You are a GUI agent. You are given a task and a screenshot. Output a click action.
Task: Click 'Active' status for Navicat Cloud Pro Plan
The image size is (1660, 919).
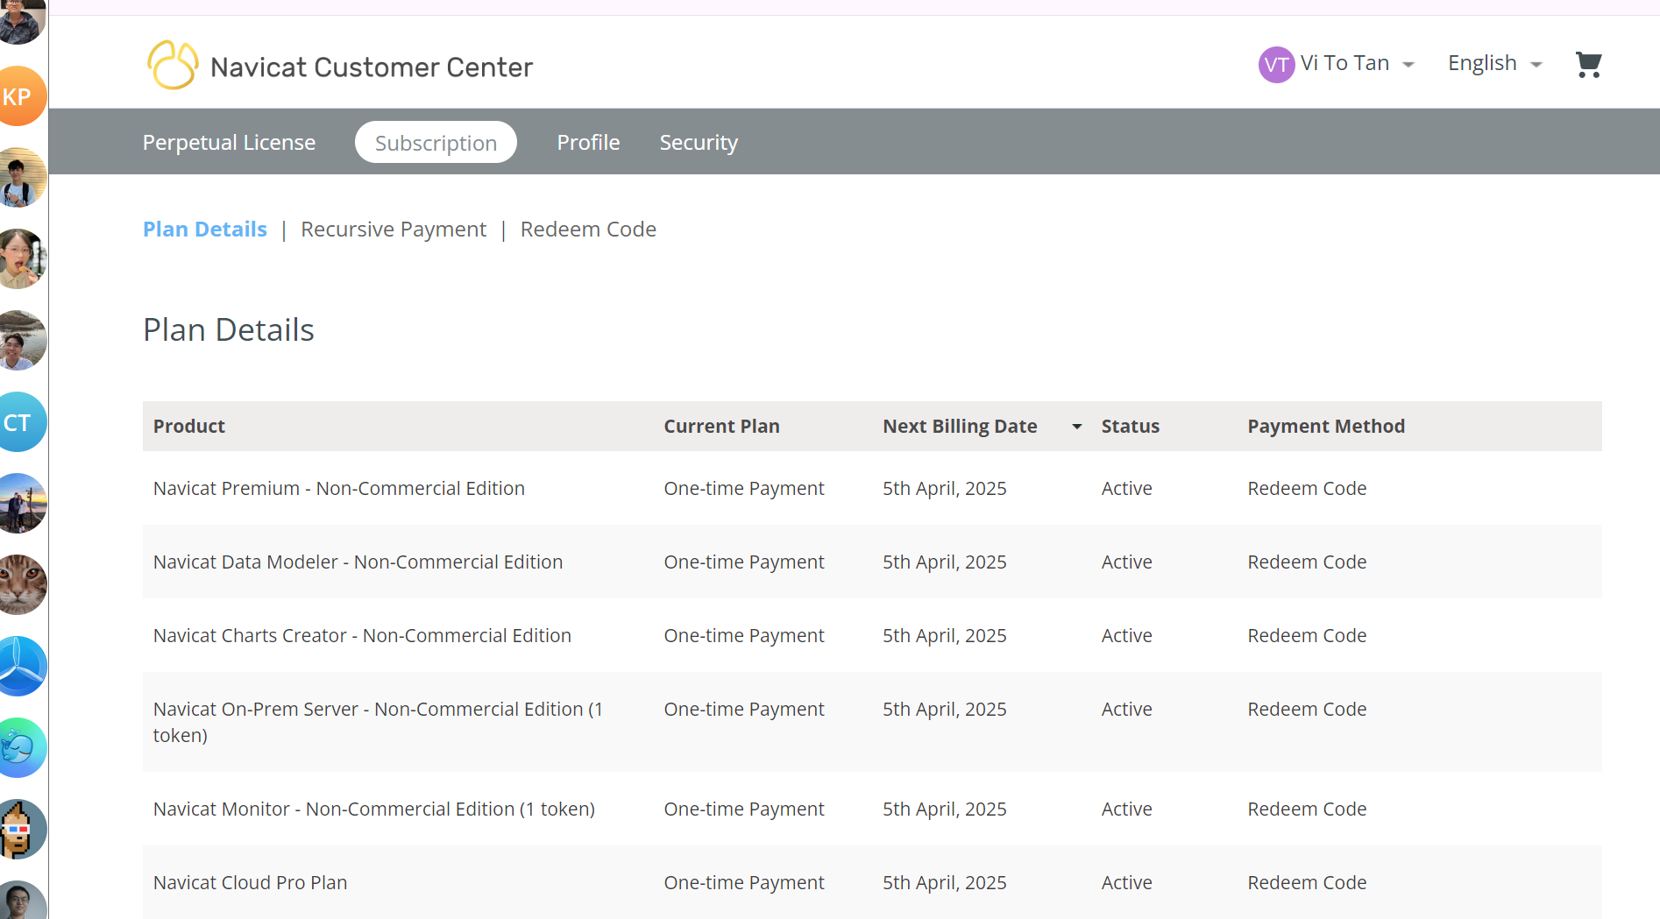(x=1126, y=883)
